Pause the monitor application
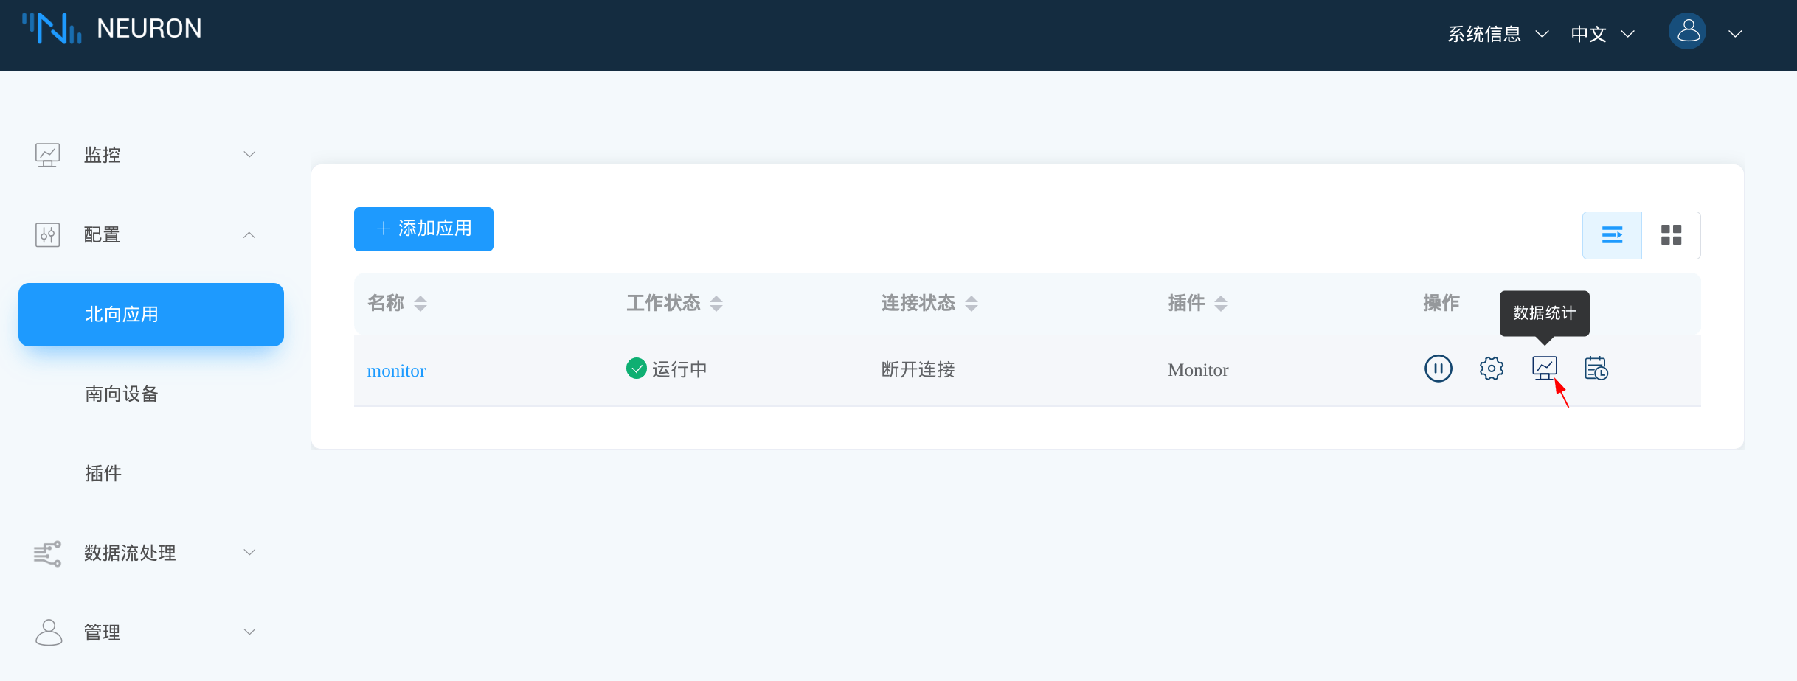Viewport: 1797px width, 681px height. click(x=1438, y=368)
